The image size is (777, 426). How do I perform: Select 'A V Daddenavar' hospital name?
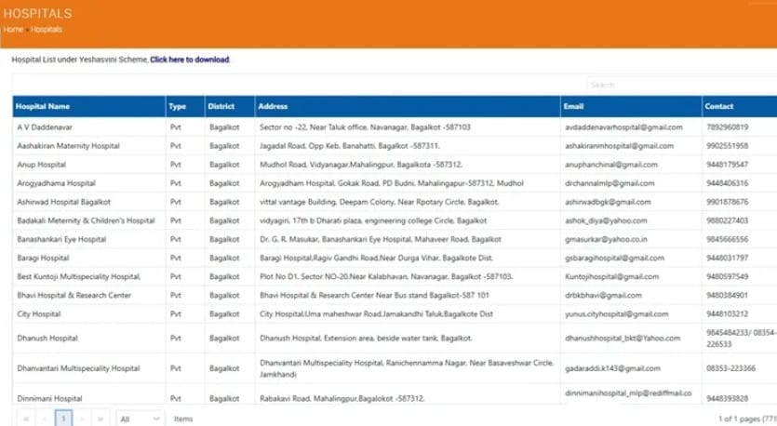point(45,127)
